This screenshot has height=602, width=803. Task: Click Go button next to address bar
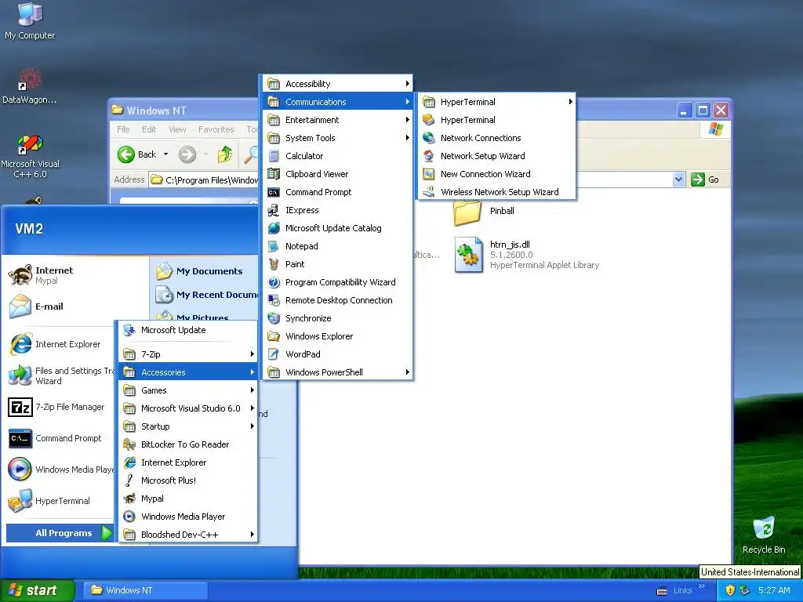point(705,180)
